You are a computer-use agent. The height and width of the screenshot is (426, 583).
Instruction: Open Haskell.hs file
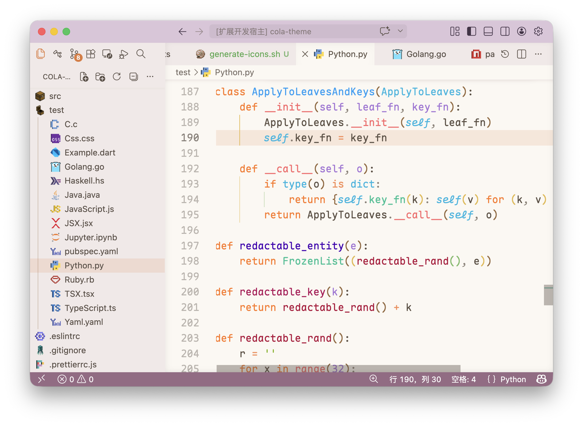point(98,181)
